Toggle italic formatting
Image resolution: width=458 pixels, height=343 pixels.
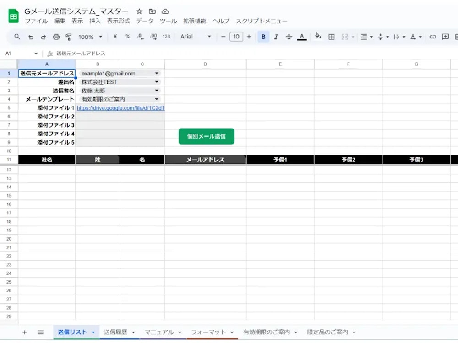276,37
